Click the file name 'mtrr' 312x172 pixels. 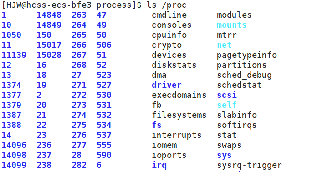click(x=227, y=35)
